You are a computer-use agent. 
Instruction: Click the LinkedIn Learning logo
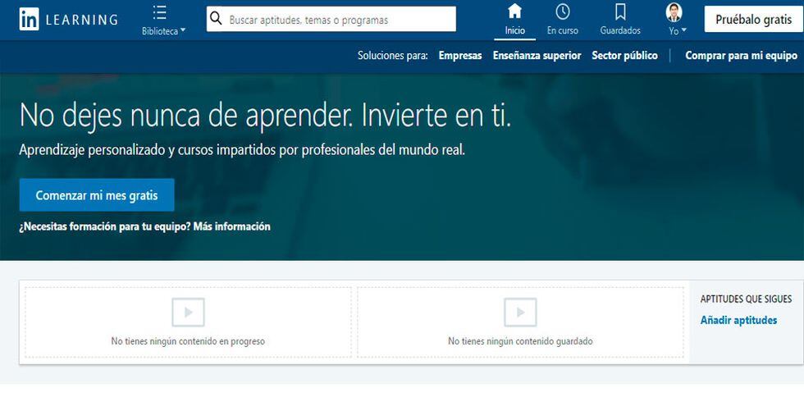(68, 20)
